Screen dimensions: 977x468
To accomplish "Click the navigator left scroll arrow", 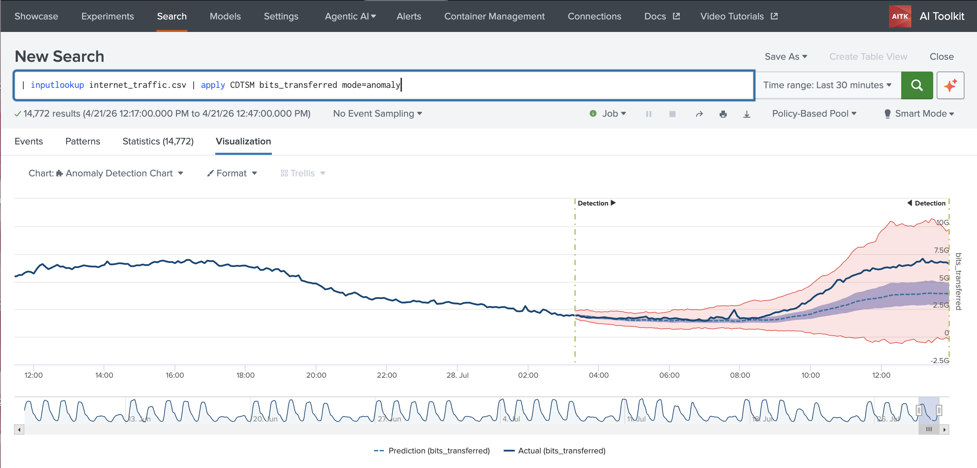I will click(19, 429).
